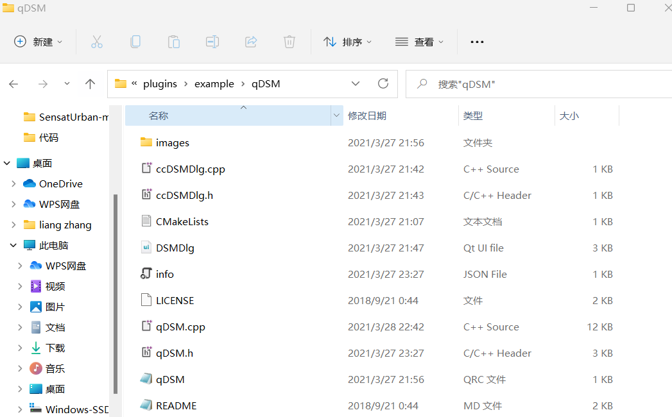Image resolution: width=672 pixels, height=417 pixels.
Task: Select the ccDSMDlg.cpp file
Action: (190, 169)
